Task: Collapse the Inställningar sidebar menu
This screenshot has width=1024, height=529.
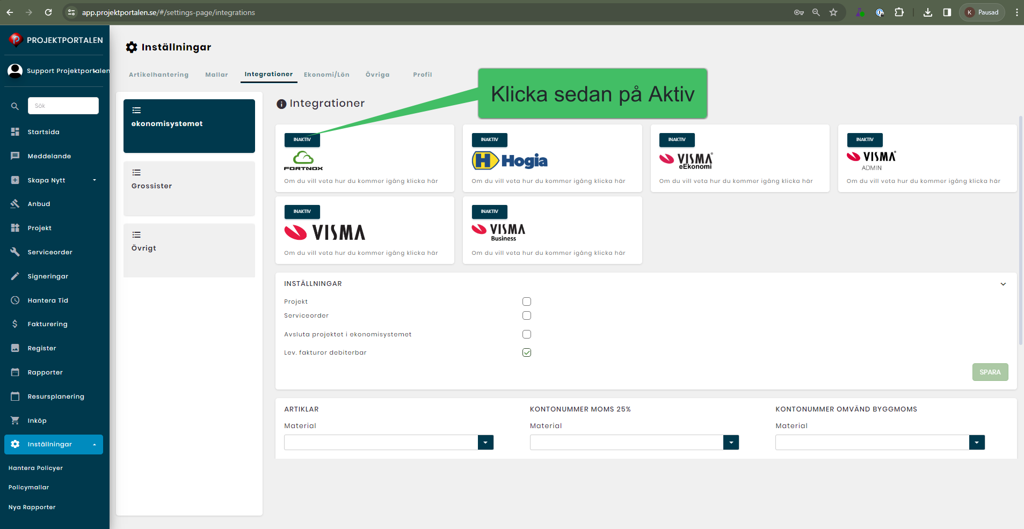Action: pyautogui.click(x=95, y=444)
